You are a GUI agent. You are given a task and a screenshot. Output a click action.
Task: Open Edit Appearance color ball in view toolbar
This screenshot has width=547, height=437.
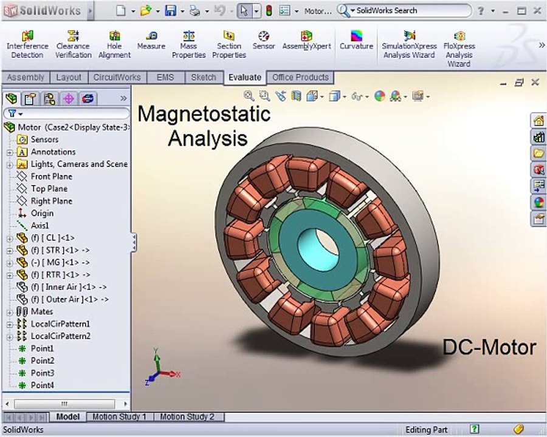pyautogui.click(x=379, y=96)
